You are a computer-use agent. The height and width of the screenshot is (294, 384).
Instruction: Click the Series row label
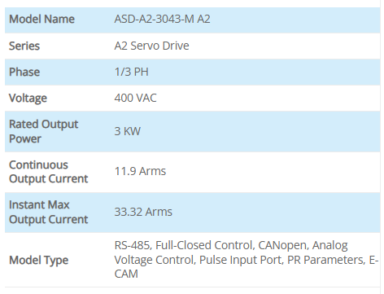pyautogui.click(x=24, y=46)
